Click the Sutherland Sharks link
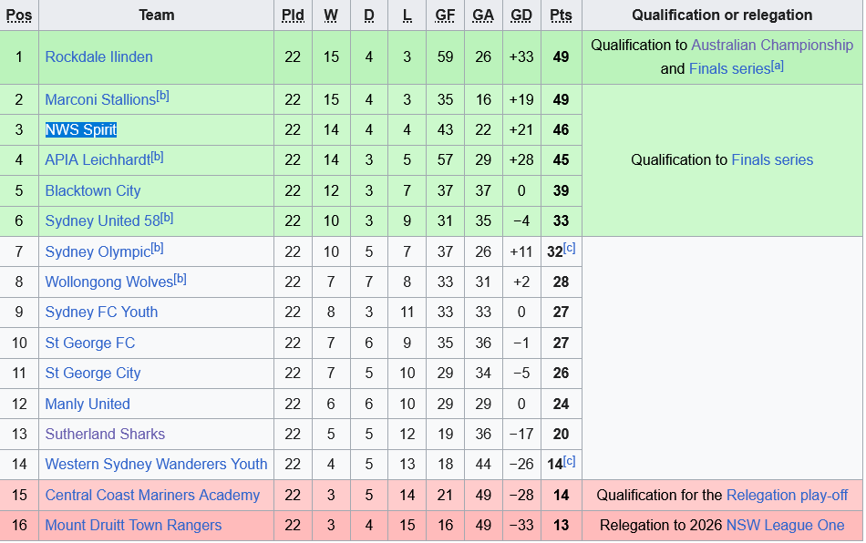 [105, 434]
